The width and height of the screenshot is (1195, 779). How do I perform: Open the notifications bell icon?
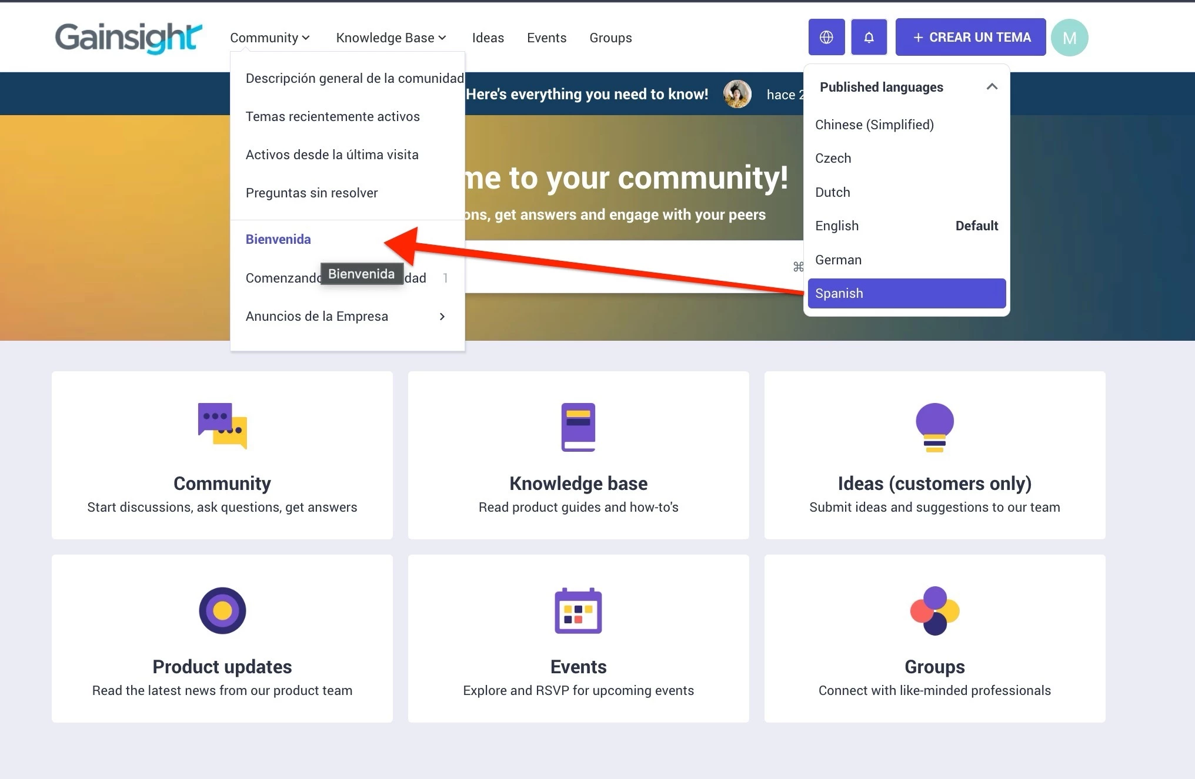pyautogui.click(x=869, y=37)
